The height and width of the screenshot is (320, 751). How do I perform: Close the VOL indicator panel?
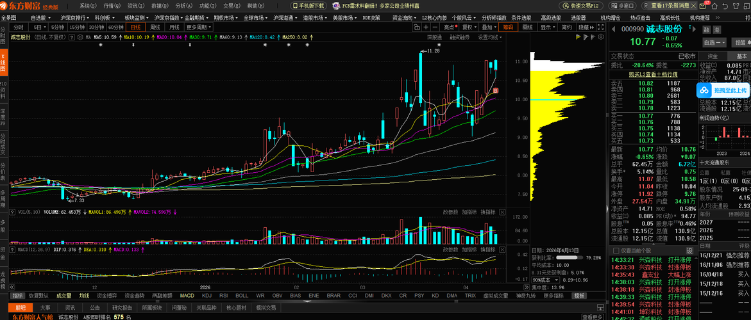pyautogui.click(x=502, y=212)
